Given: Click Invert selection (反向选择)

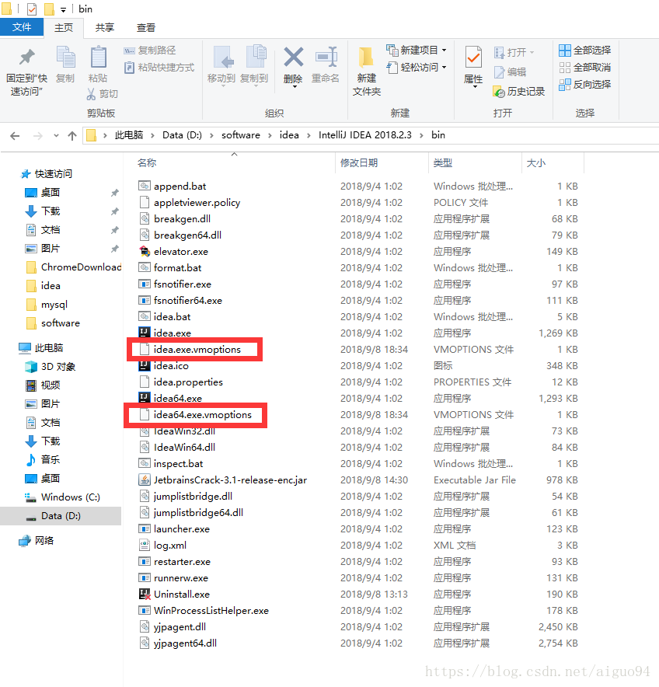Looking at the screenshot, I should pyautogui.click(x=585, y=84).
